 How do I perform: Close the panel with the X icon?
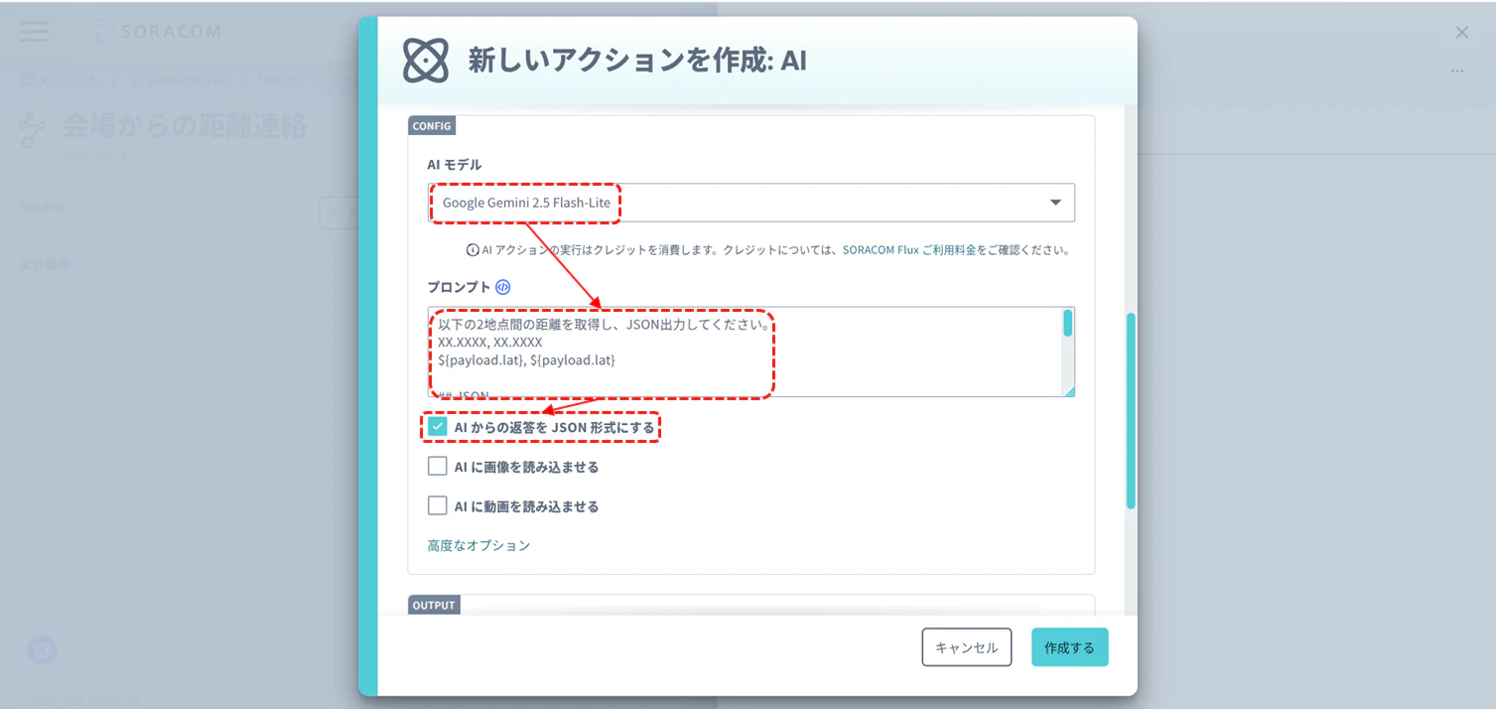[x=1461, y=33]
